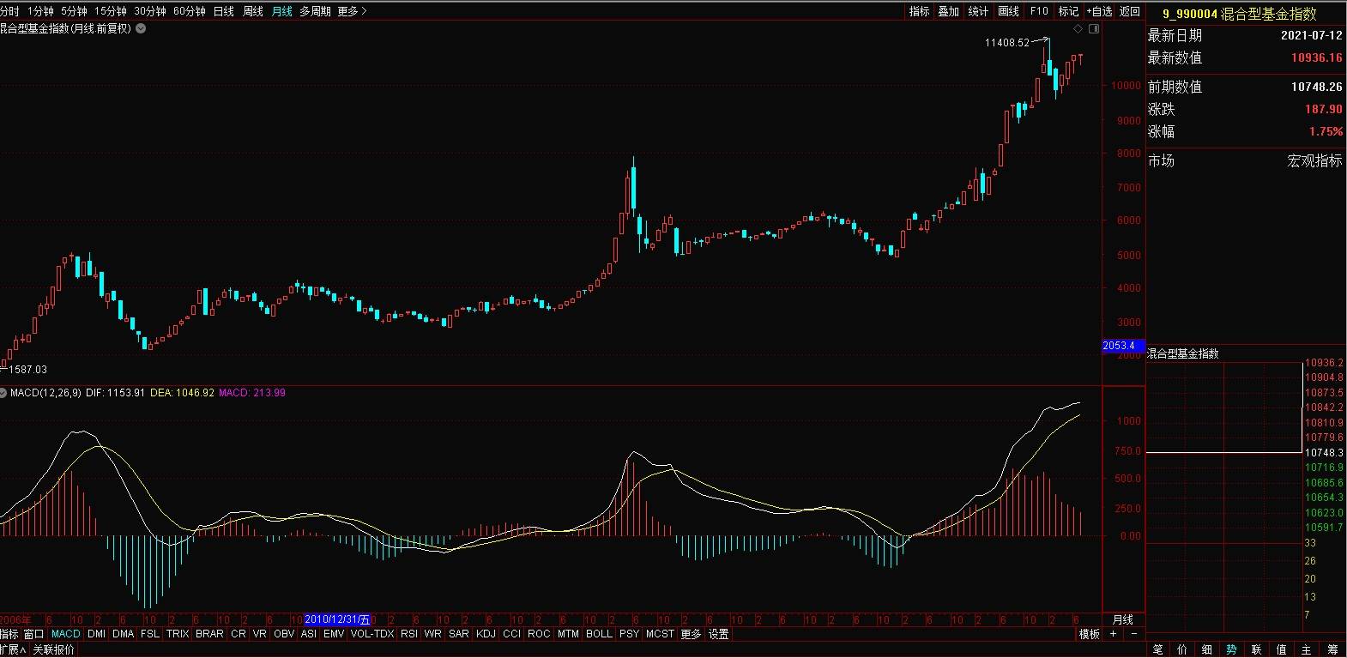Expand the 扩展 panel at bottom left

12,649
